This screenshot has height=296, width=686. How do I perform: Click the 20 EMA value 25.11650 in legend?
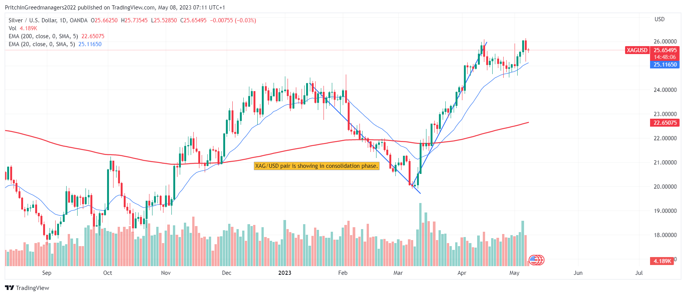tap(90, 44)
